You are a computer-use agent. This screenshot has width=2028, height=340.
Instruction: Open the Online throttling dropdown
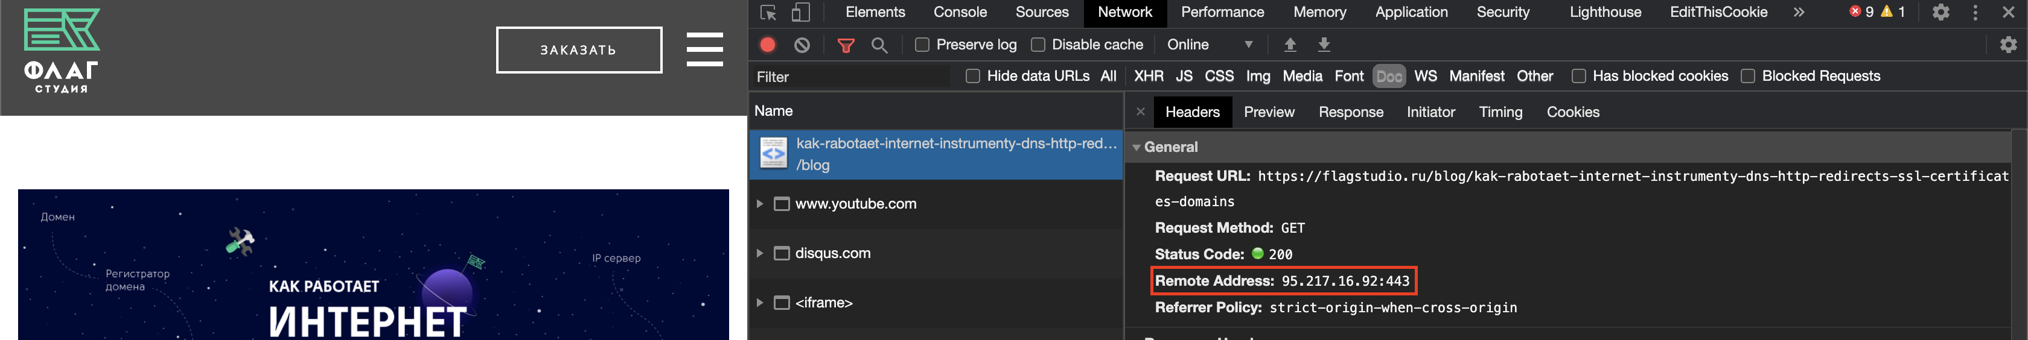click(x=1209, y=45)
